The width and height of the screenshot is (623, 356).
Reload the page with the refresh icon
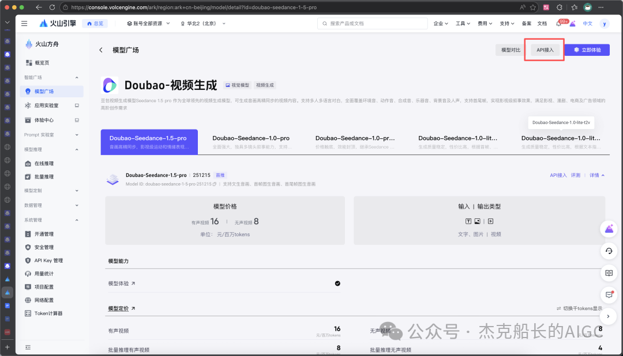pos(52,7)
